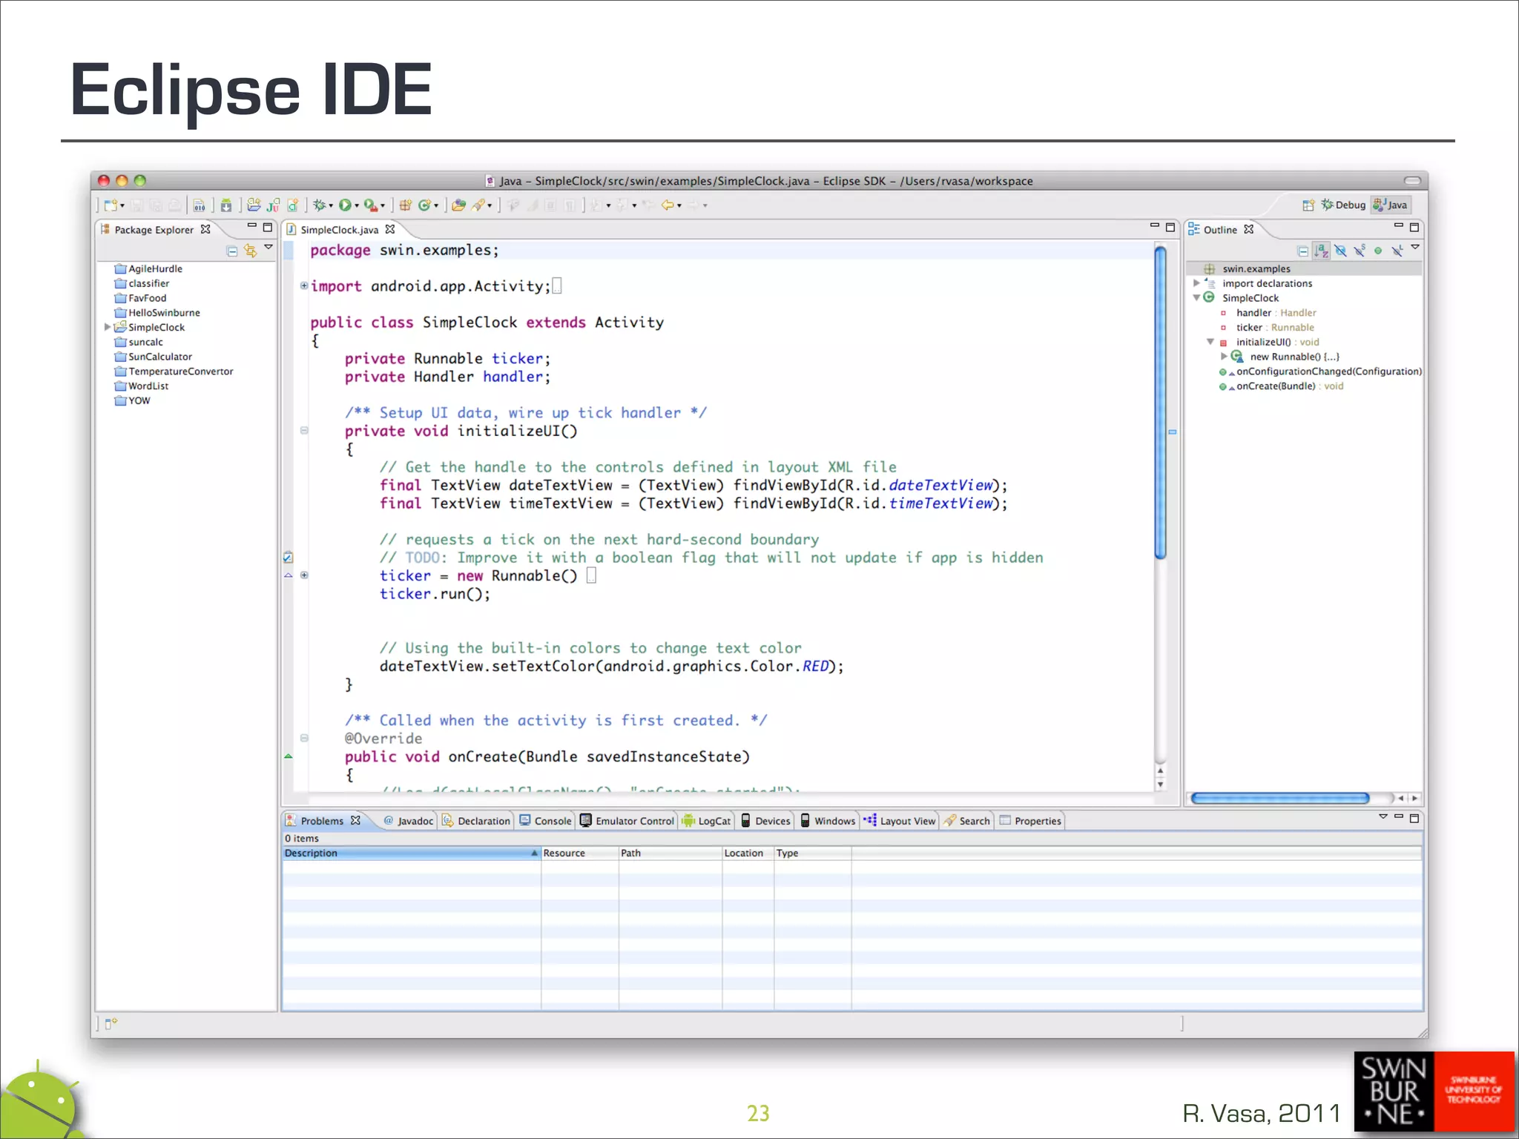Click the Open Type folder icon
Image resolution: width=1519 pixels, height=1139 pixels.
click(x=458, y=205)
